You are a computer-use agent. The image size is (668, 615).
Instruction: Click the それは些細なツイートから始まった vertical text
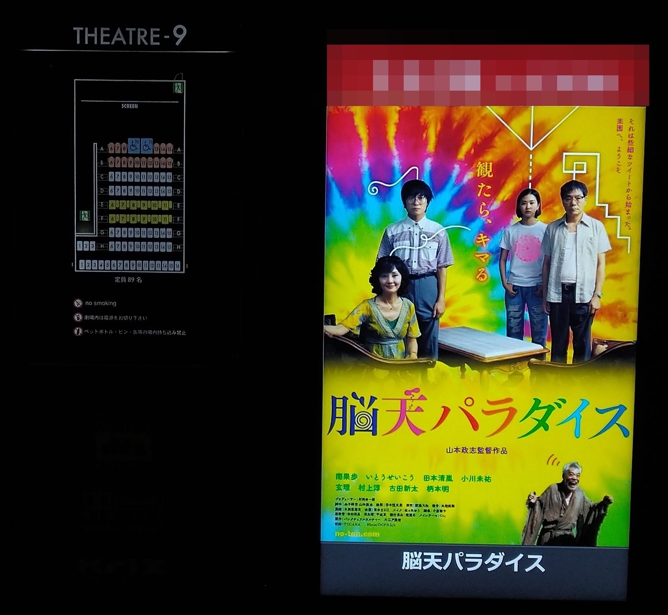point(629,175)
